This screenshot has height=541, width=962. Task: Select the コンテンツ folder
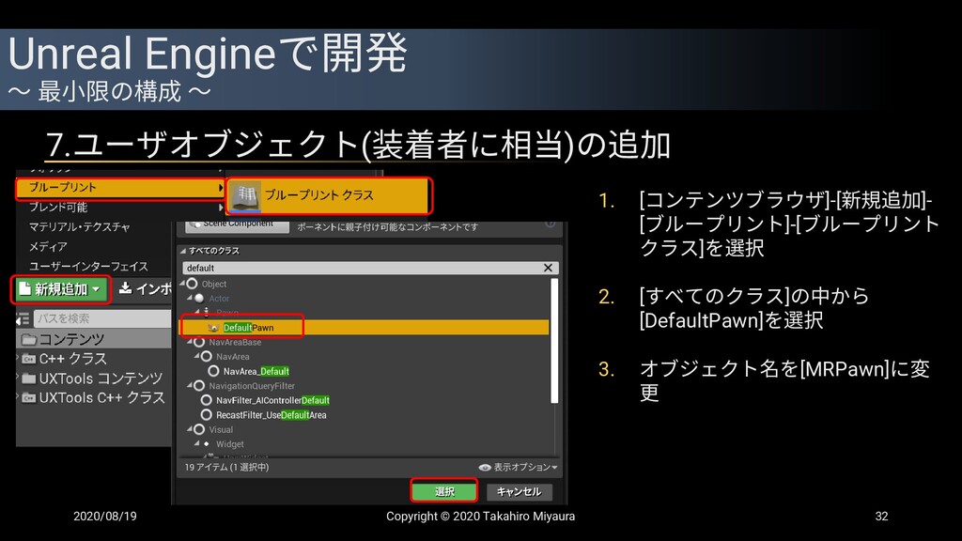coord(94,339)
